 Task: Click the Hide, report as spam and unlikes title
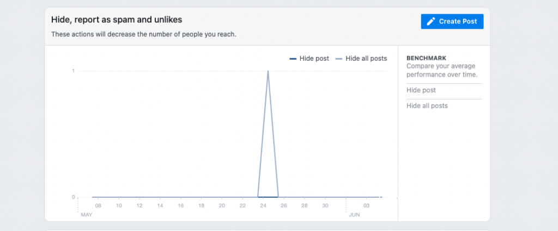(x=117, y=20)
